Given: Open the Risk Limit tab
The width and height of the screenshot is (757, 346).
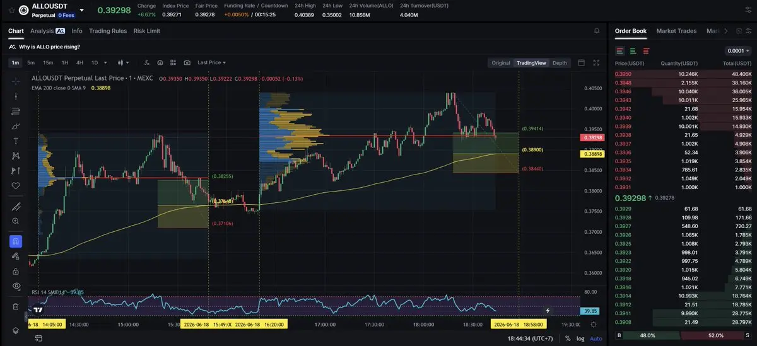Looking at the screenshot, I should [147, 30].
